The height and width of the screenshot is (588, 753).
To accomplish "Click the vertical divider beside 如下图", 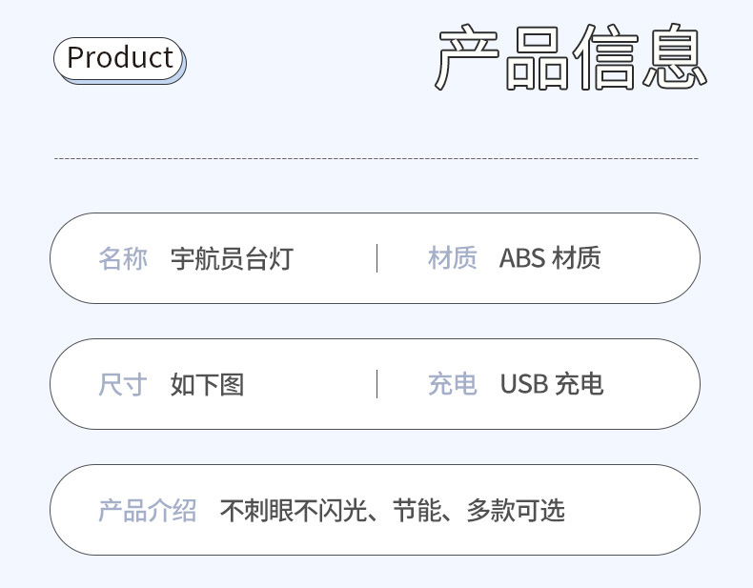I will (376, 384).
